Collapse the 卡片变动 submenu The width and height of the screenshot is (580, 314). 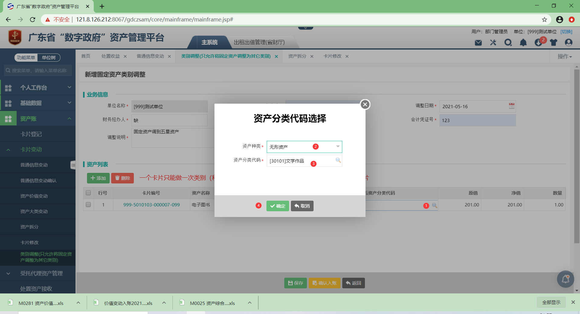(x=38, y=150)
